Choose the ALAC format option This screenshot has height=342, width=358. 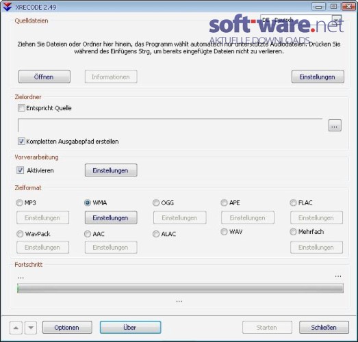(x=156, y=234)
